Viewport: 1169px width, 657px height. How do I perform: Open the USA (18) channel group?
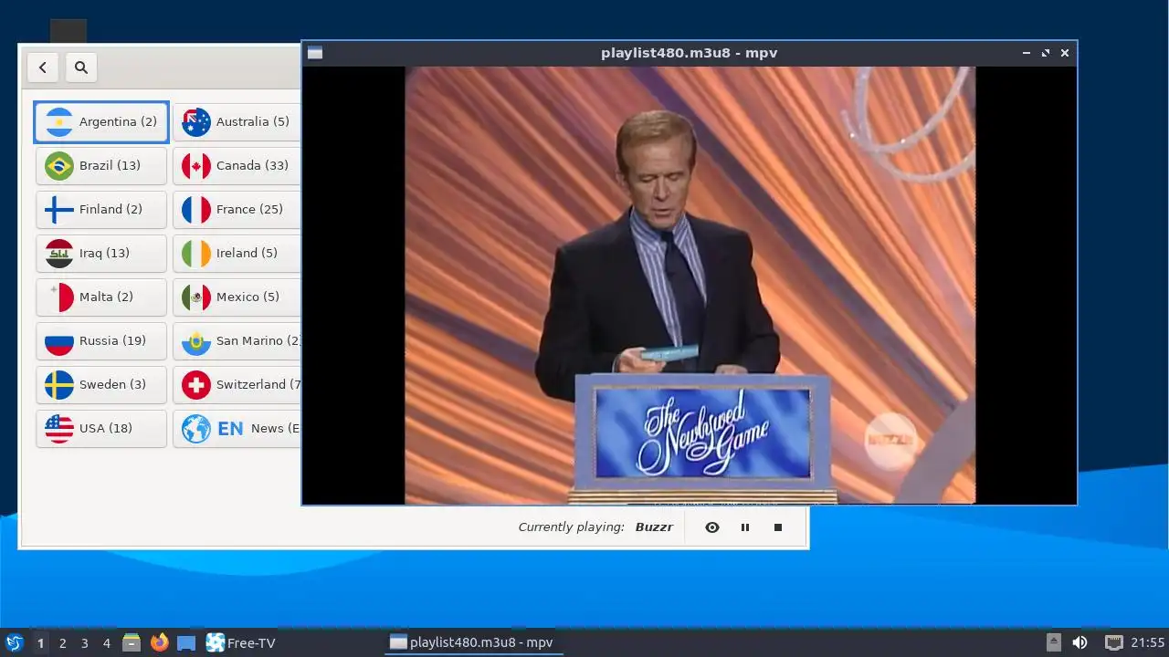[101, 428]
